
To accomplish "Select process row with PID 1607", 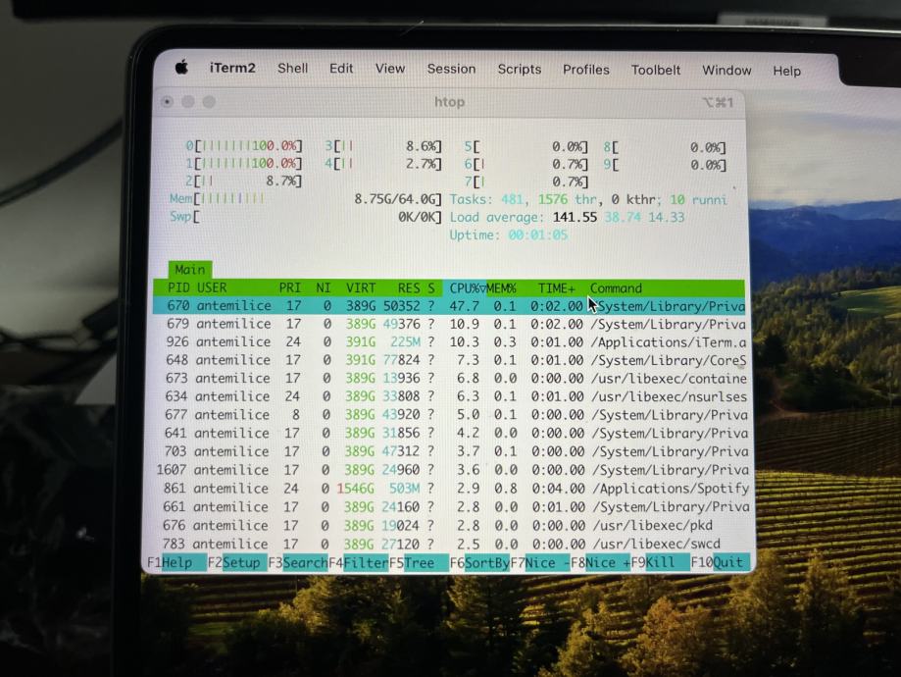I will 449,470.
